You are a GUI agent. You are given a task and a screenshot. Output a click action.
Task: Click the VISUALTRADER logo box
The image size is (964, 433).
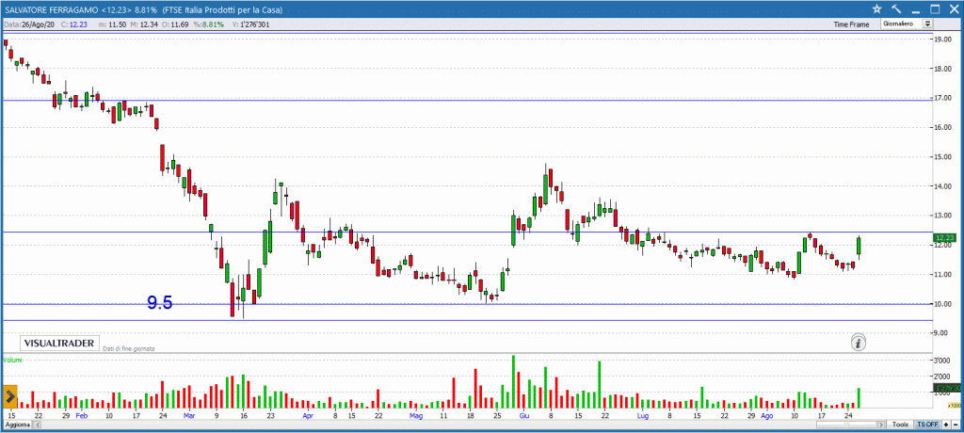[x=59, y=343]
